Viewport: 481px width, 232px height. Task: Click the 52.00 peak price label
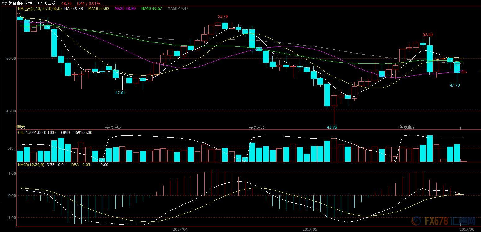point(427,35)
